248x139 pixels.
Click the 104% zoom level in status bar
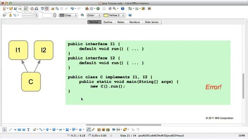pos(242,136)
